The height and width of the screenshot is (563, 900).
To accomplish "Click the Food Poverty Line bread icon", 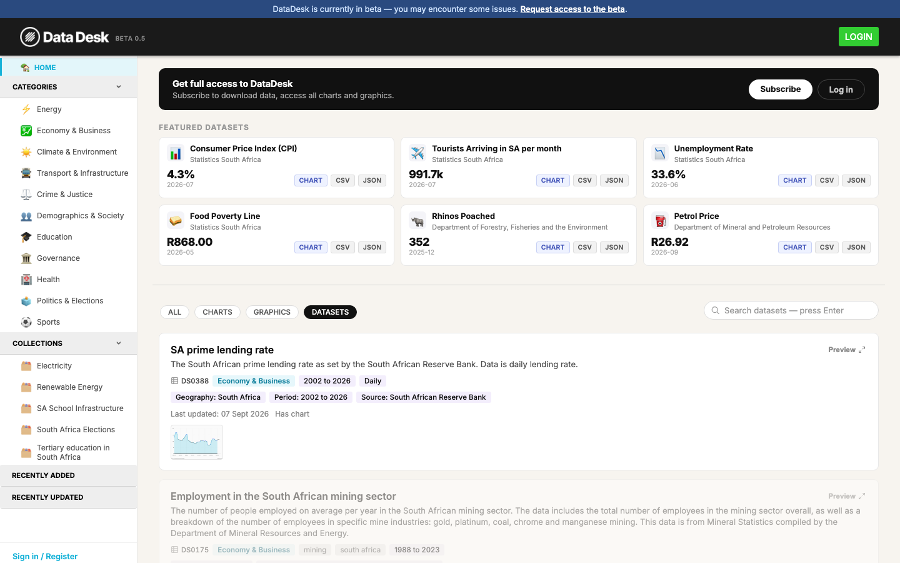I will click(x=176, y=221).
